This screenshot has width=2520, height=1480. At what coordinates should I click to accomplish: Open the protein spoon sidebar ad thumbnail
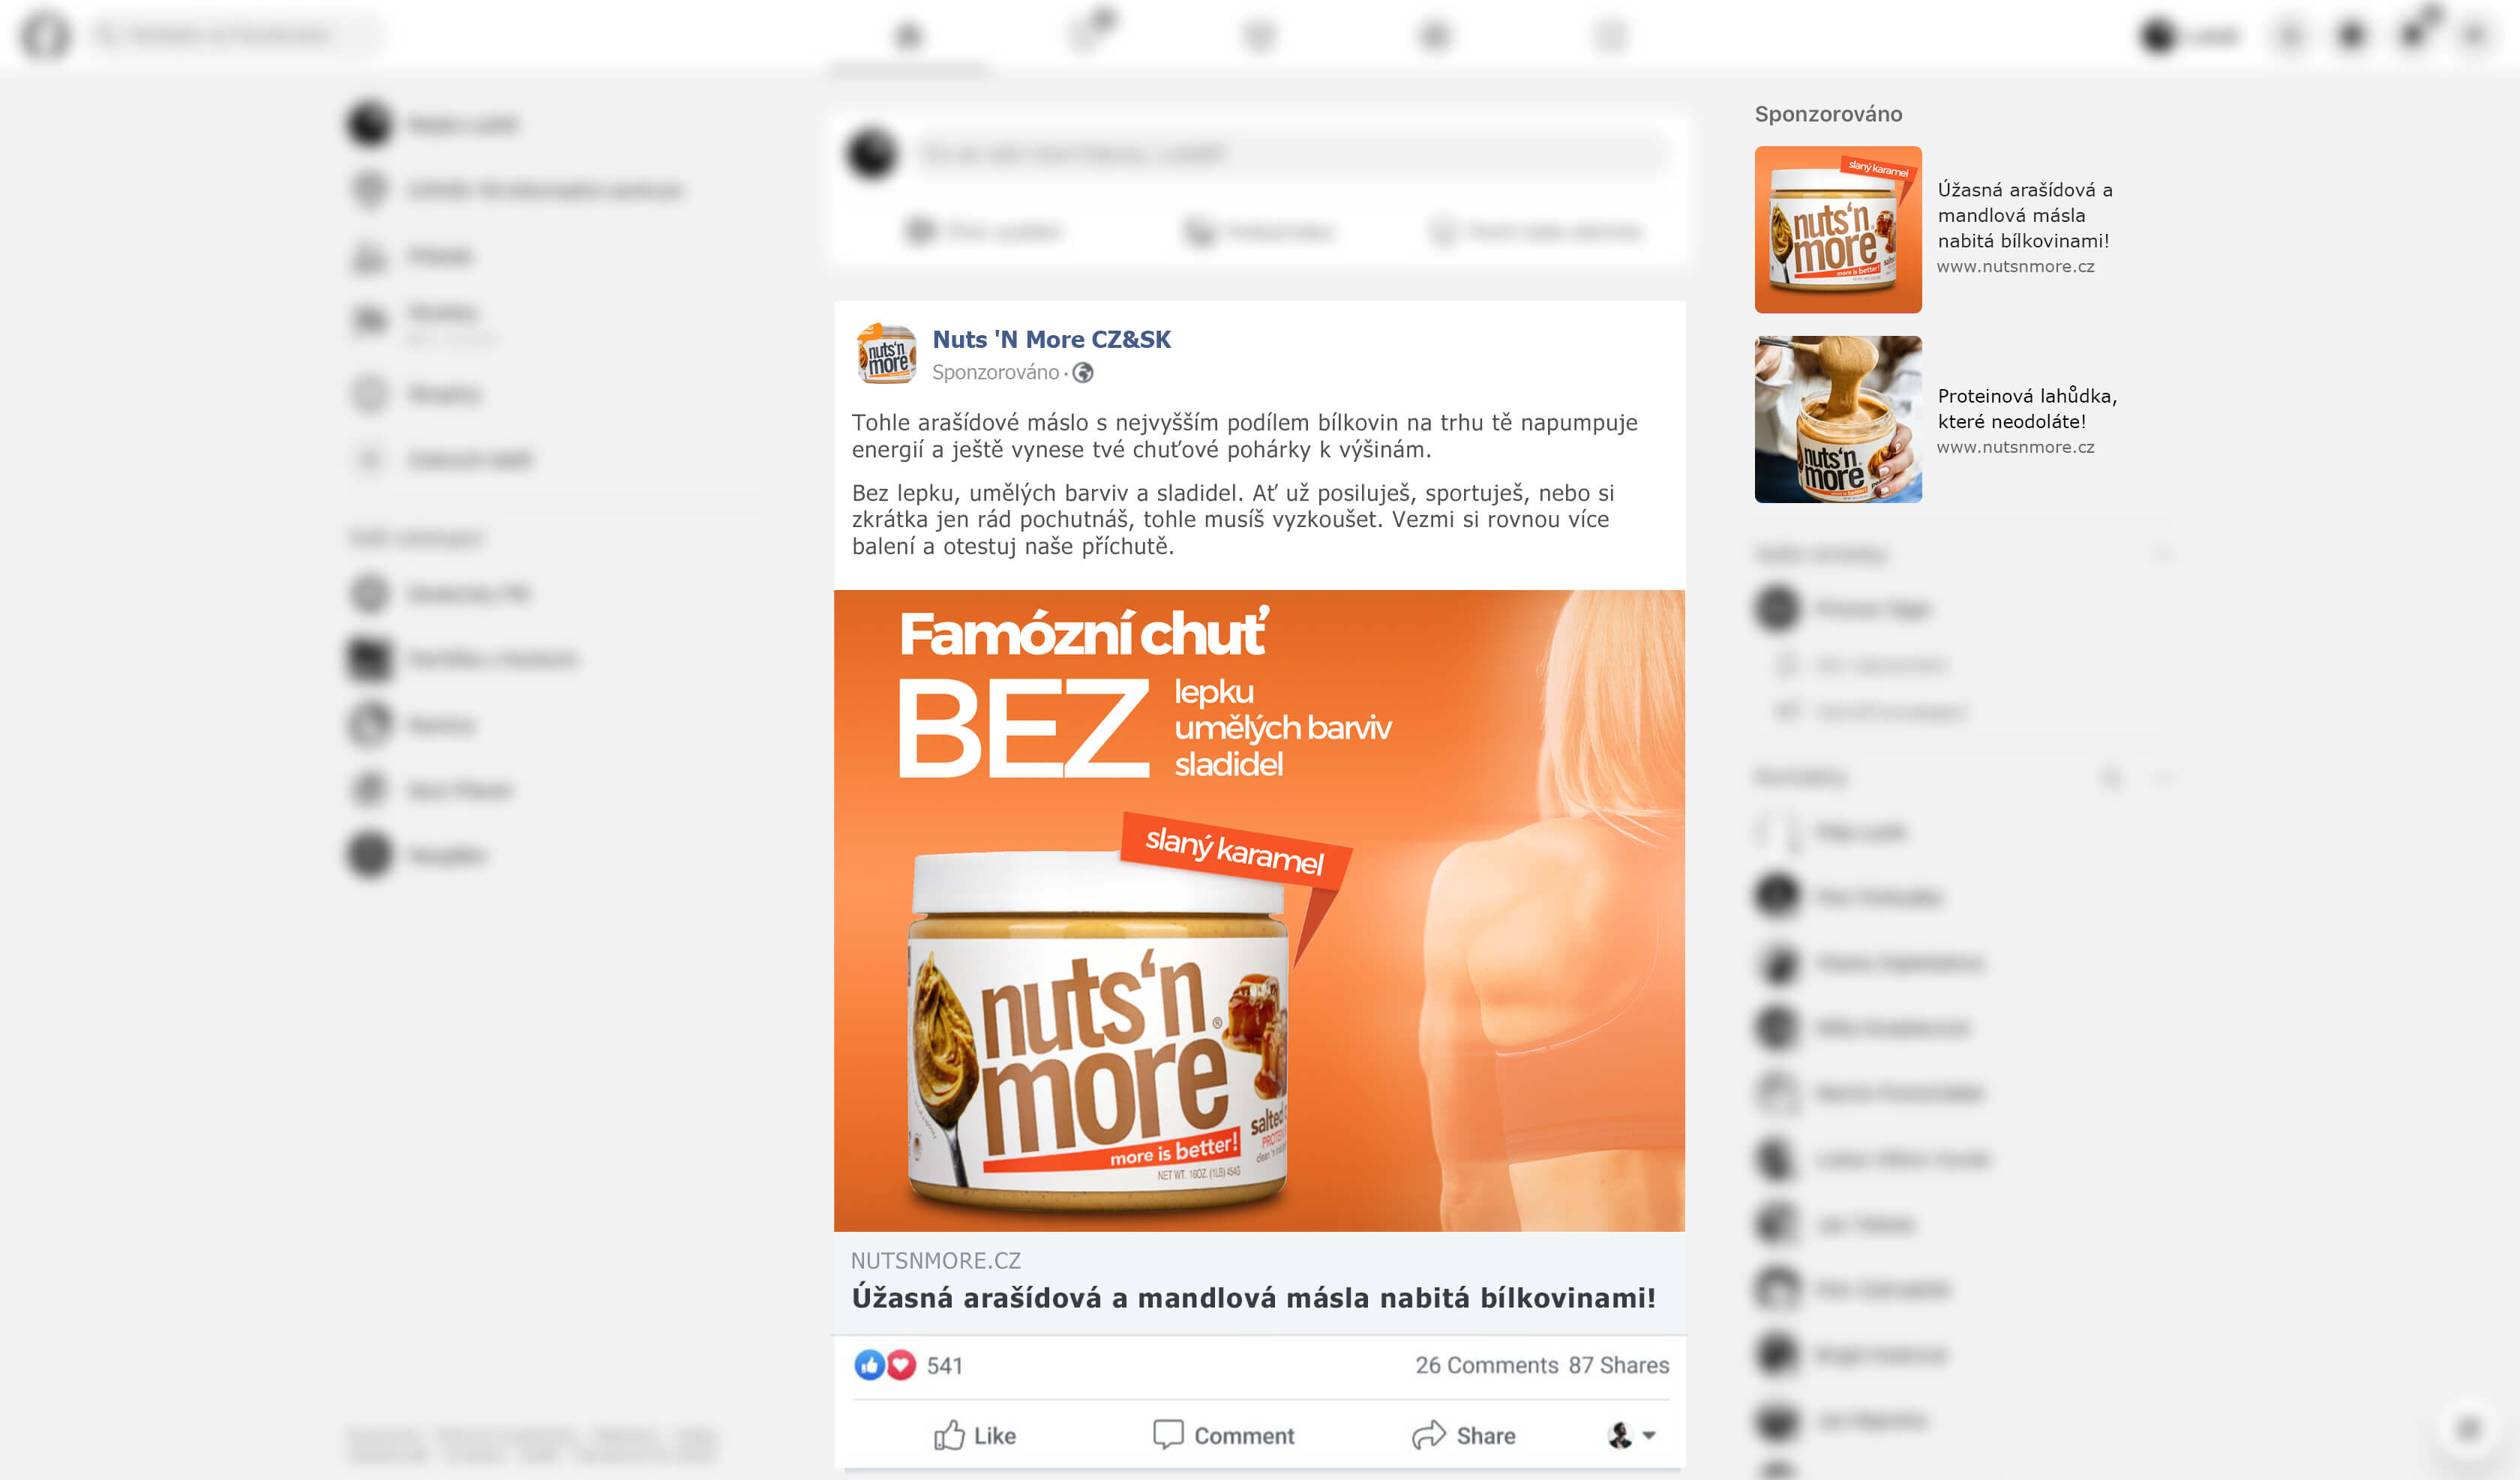(x=1838, y=419)
